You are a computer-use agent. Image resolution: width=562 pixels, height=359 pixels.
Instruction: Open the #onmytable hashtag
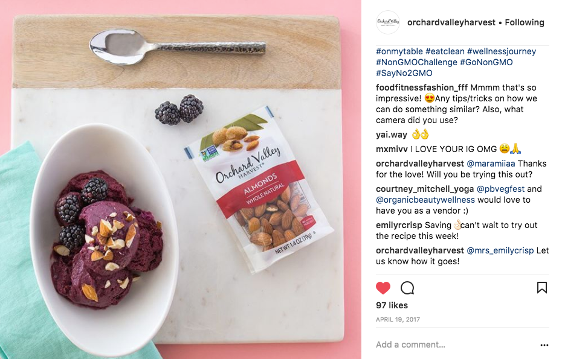[x=399, y=51]
